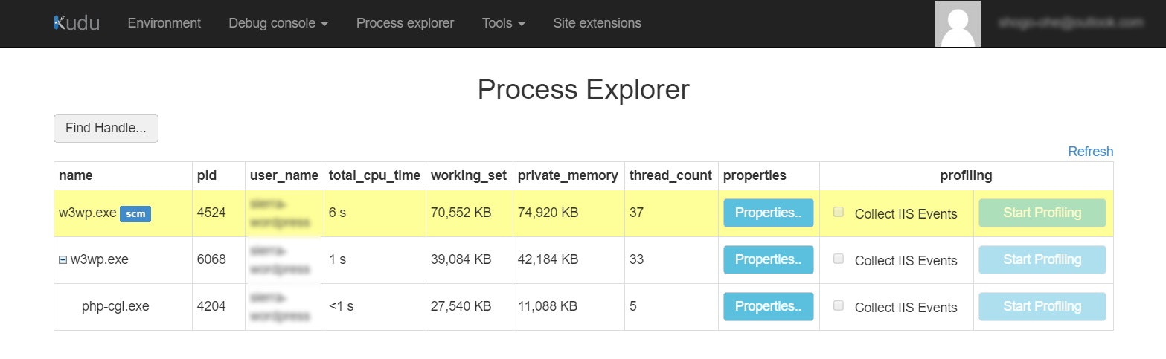Open the Debug console dropdown
The width and height of the screenshot is (1166, 359).
pos(278,23)
